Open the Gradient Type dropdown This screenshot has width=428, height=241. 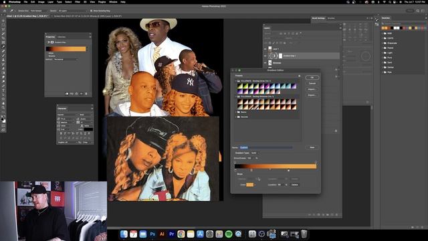pos(255,153)
